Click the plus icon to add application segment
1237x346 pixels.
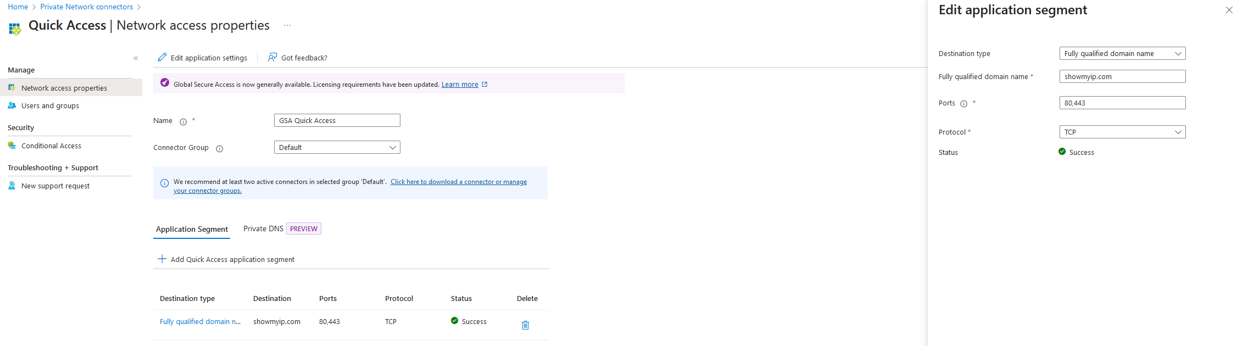click(162, 259)
